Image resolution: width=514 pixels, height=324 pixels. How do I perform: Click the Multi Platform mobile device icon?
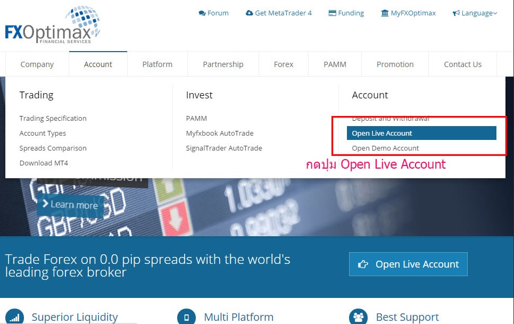186,317
